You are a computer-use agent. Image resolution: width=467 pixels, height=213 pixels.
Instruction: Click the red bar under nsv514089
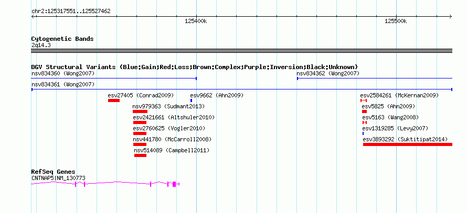point(140,155)
